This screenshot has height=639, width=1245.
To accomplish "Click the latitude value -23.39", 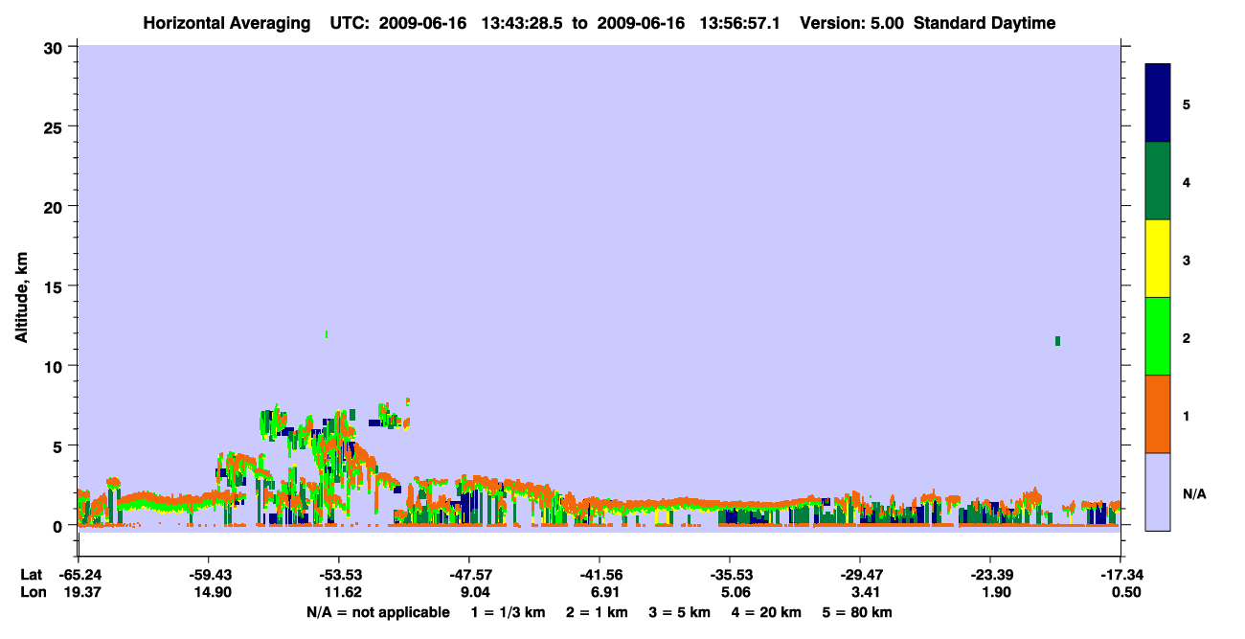I will (990, 575).
